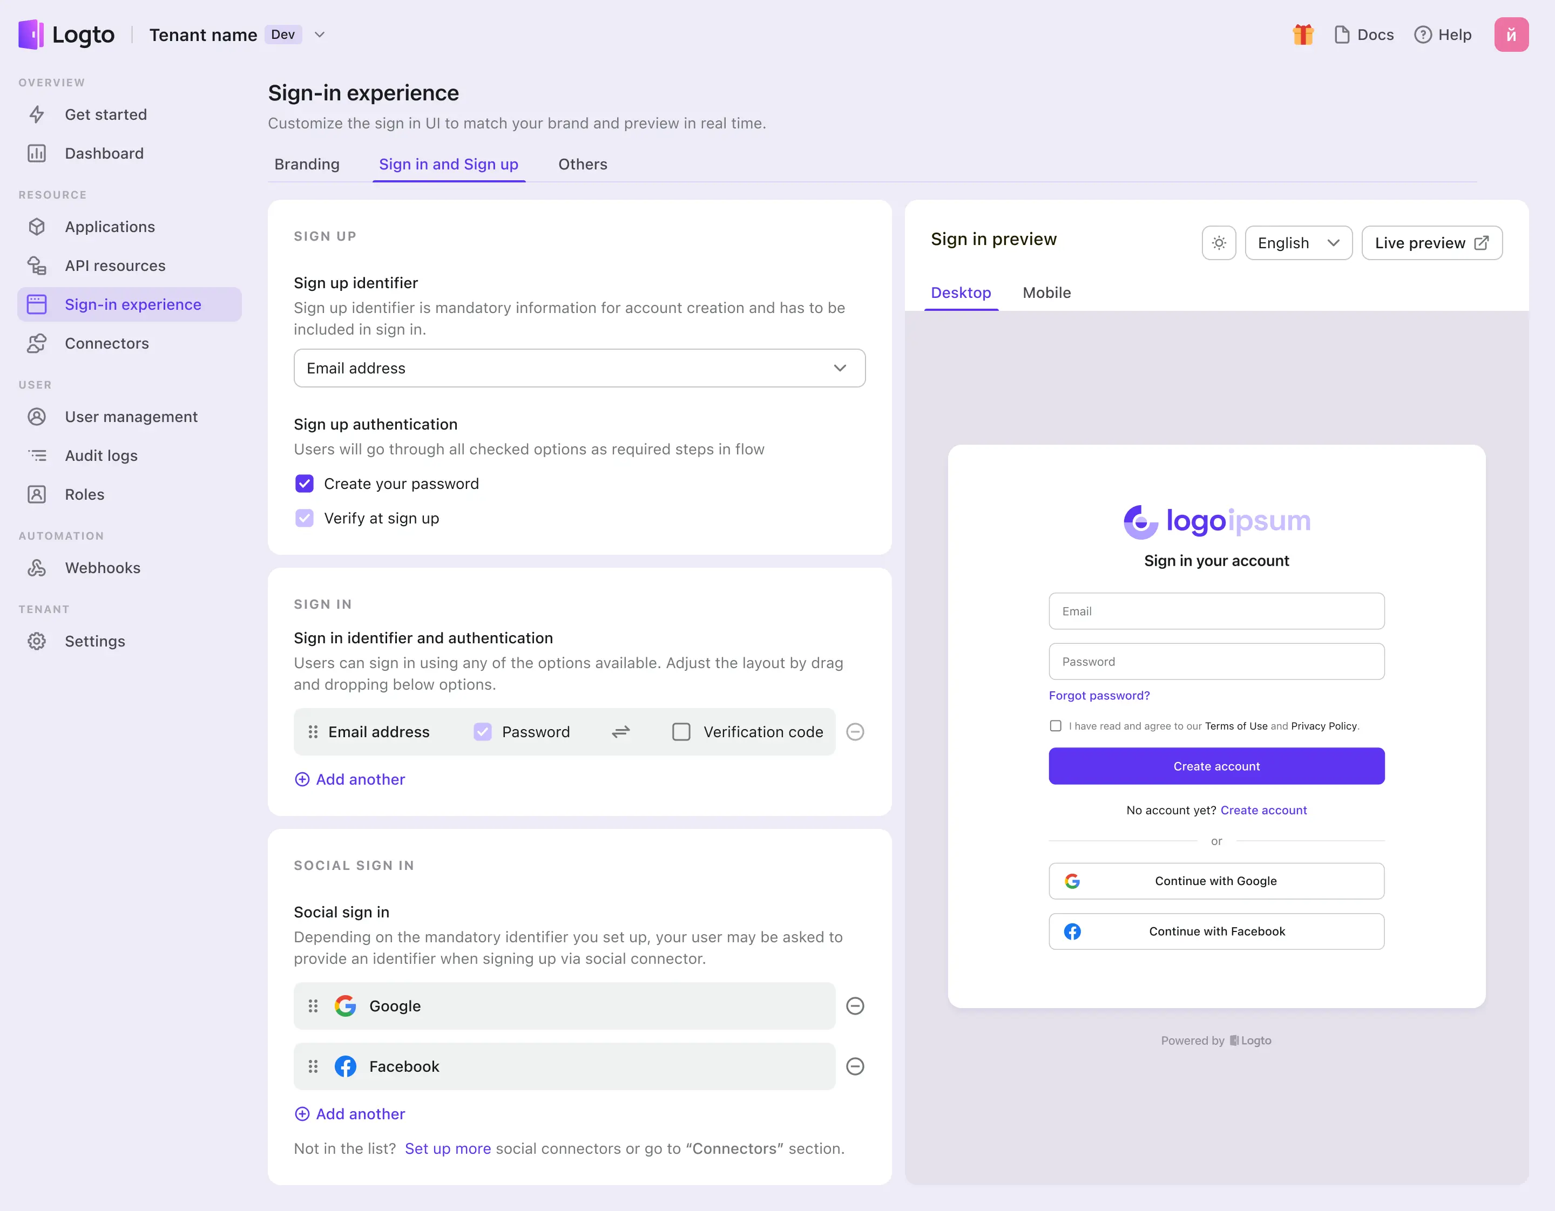Click the Email field in the preview
Image resolution: width=1555 pixels, height=1211 pixels.
point(1215,610)
